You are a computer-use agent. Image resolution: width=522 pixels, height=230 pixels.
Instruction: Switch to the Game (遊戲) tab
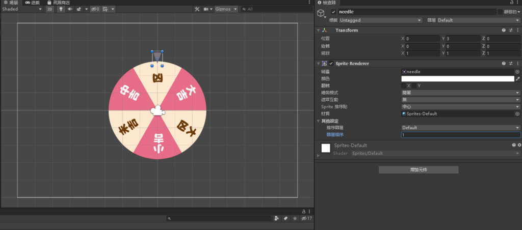(35, 3)
